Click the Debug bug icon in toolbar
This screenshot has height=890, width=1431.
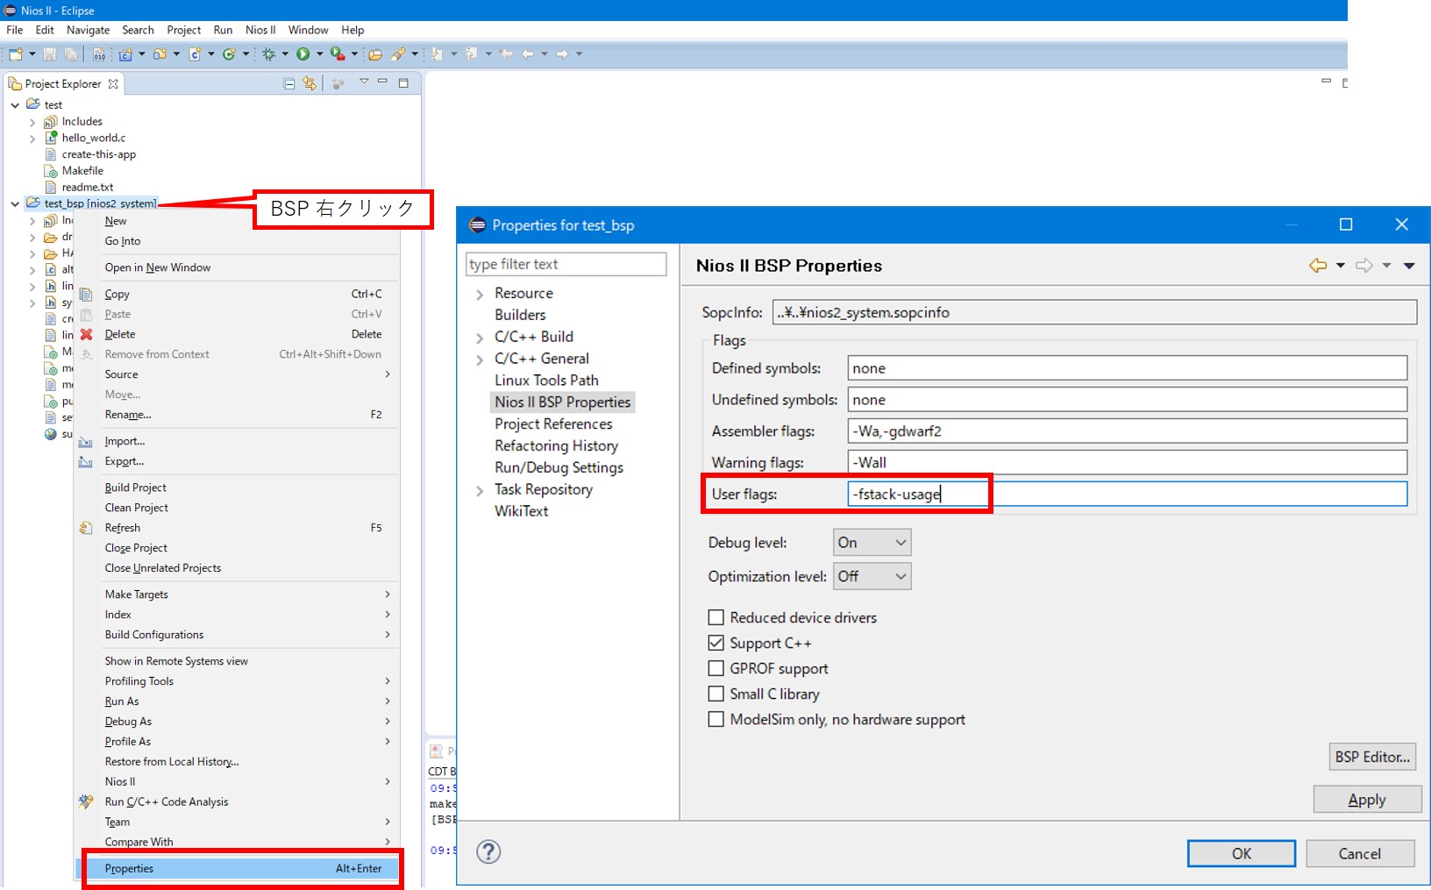(269, 54)
